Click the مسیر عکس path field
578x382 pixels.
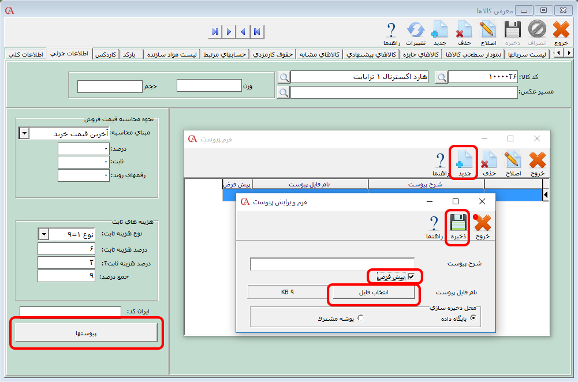tap(404, 92)
